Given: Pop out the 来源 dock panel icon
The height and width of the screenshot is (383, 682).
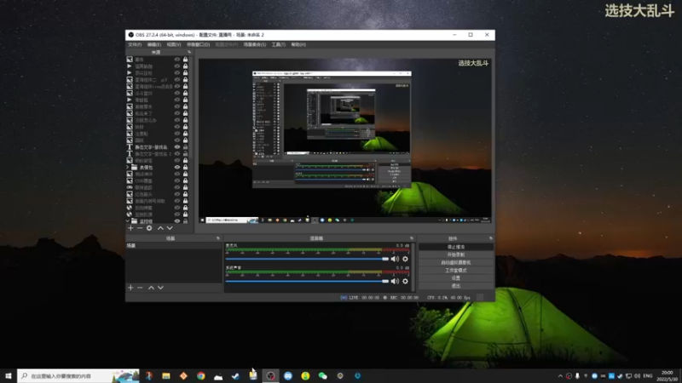Looking at the screenshot, I should click(189, 52).
